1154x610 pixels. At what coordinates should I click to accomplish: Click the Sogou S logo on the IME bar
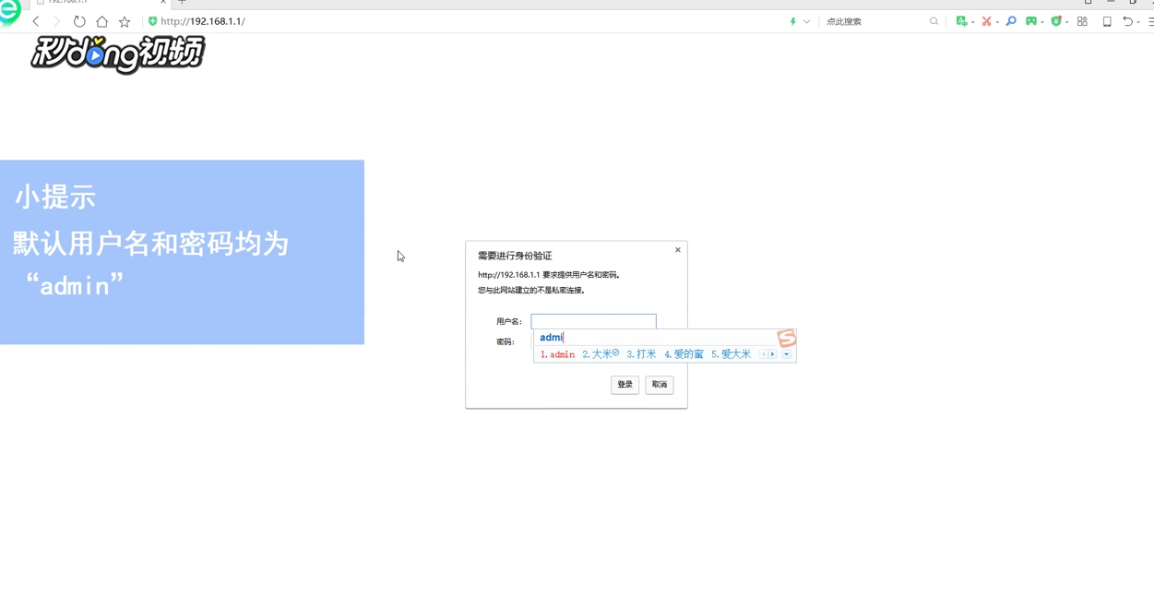pyautogui.click(x=787, y=339)
